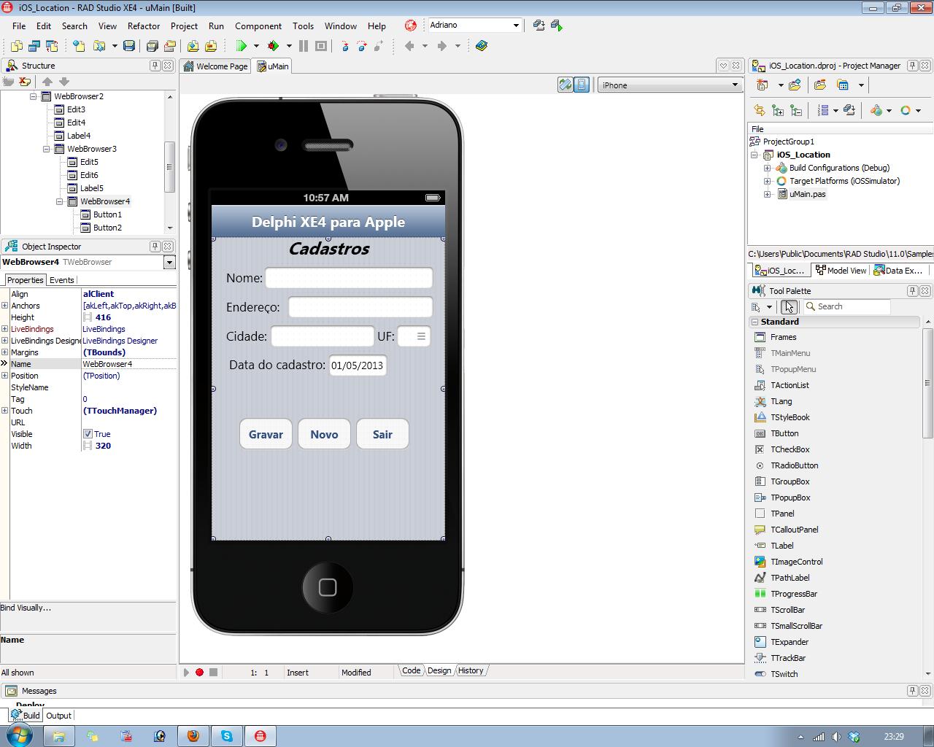Click the Bind Visually... link
This screenshot has height=747, width=934.
pyautogui.click(x=26, y=608)
